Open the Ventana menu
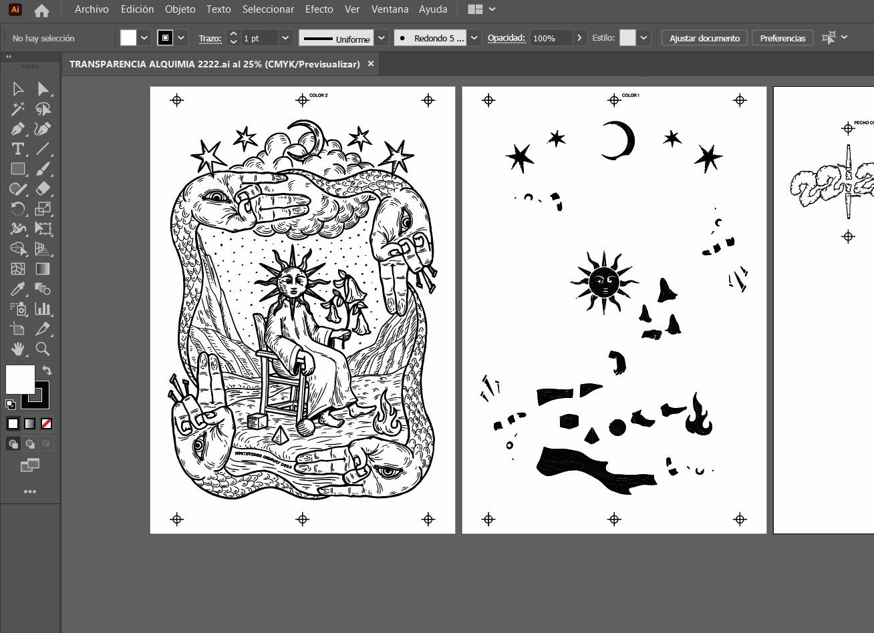This screenshot has width=874, height=633. click(x=390, y=9)
